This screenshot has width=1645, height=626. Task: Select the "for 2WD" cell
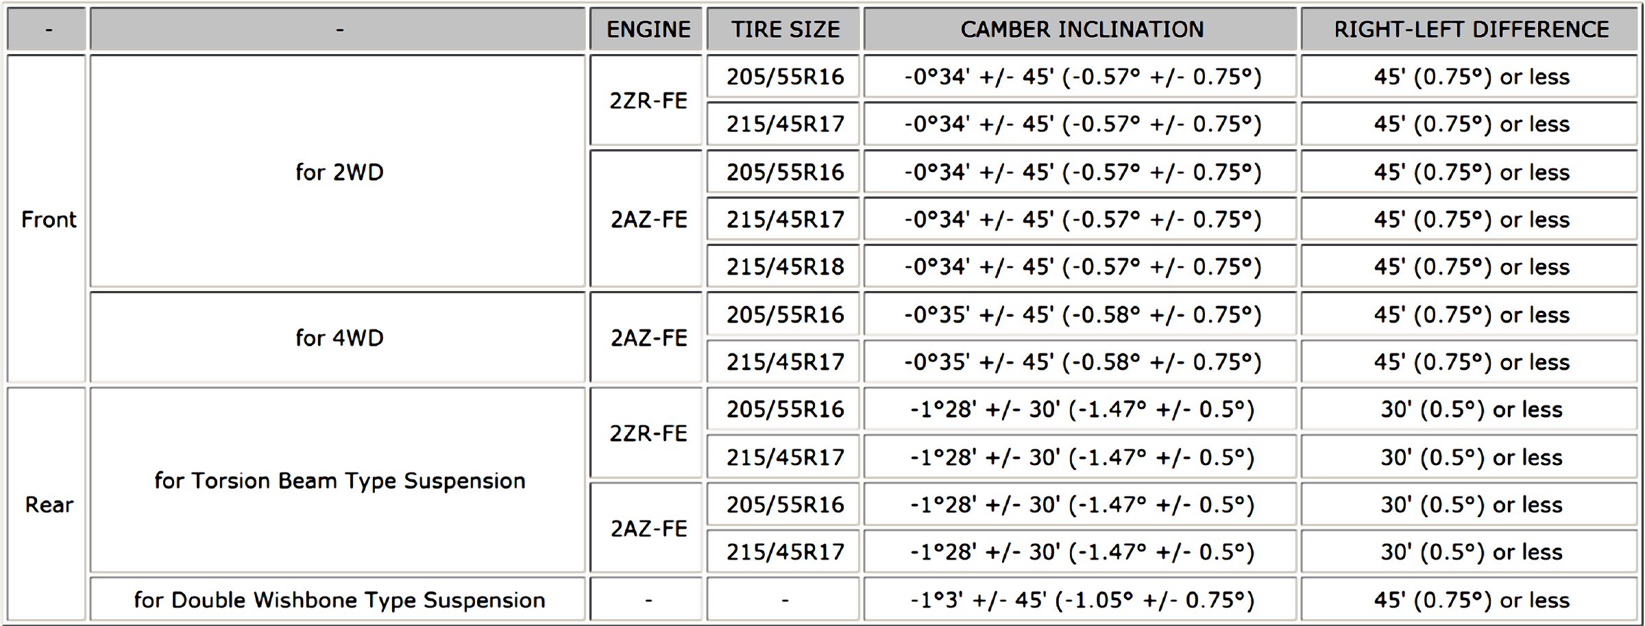coord(339,172)
